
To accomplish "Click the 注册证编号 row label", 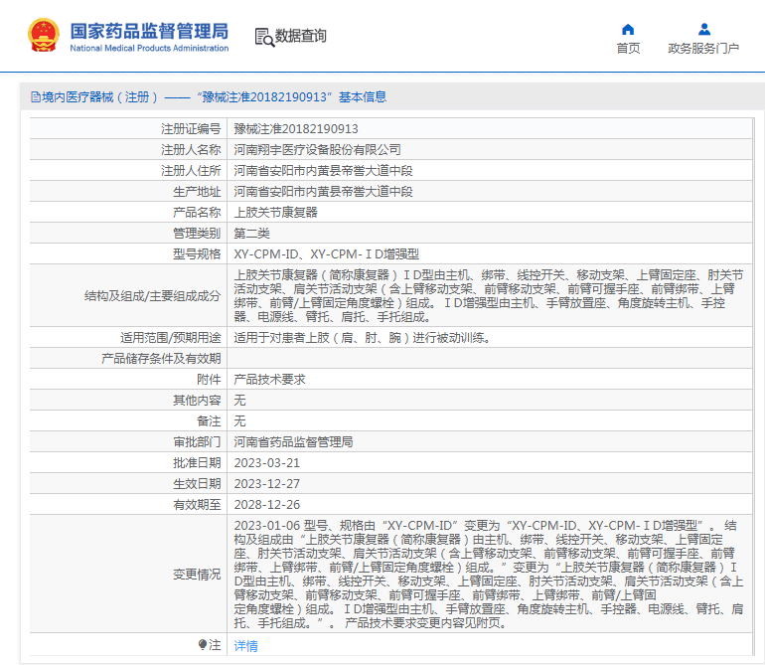I will (x=191, y=129).
